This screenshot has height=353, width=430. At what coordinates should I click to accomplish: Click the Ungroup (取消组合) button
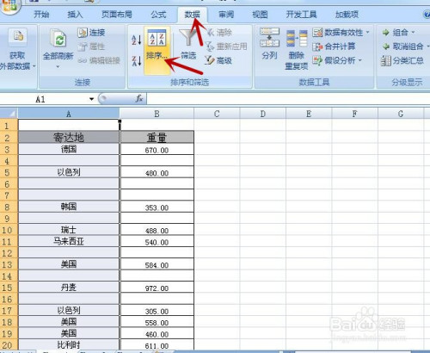(403, 46)
